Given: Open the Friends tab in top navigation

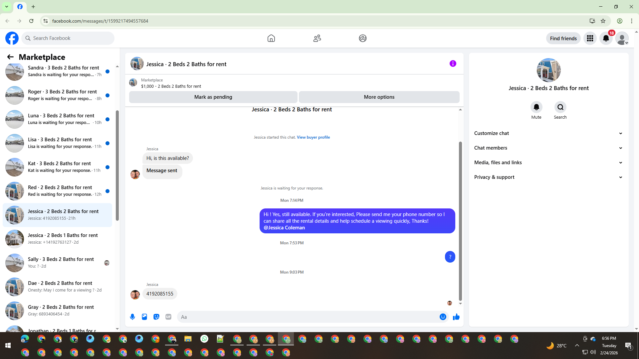Looking at the screenshot, I should point(317,38).
